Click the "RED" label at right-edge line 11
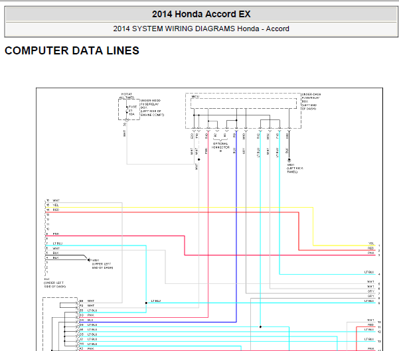Screen dimensions: 399x351 371,325
